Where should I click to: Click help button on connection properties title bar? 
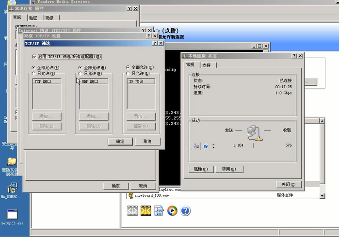pos(129,8)
